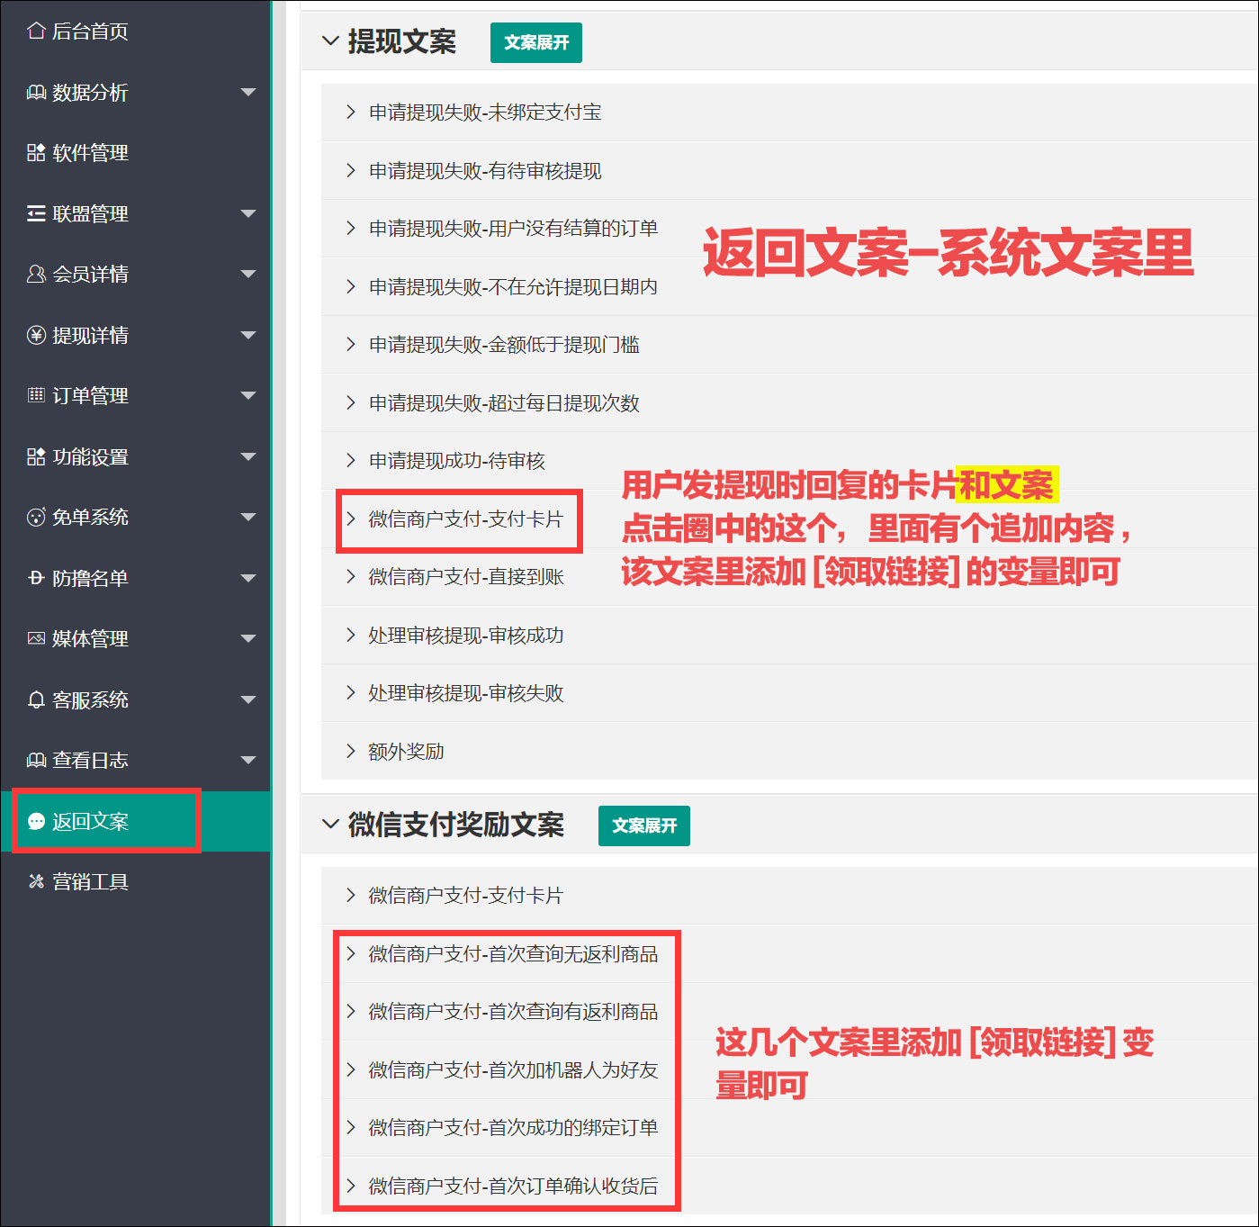
Task: Click the face icon beside 免单系统
Action: (36, 518)
